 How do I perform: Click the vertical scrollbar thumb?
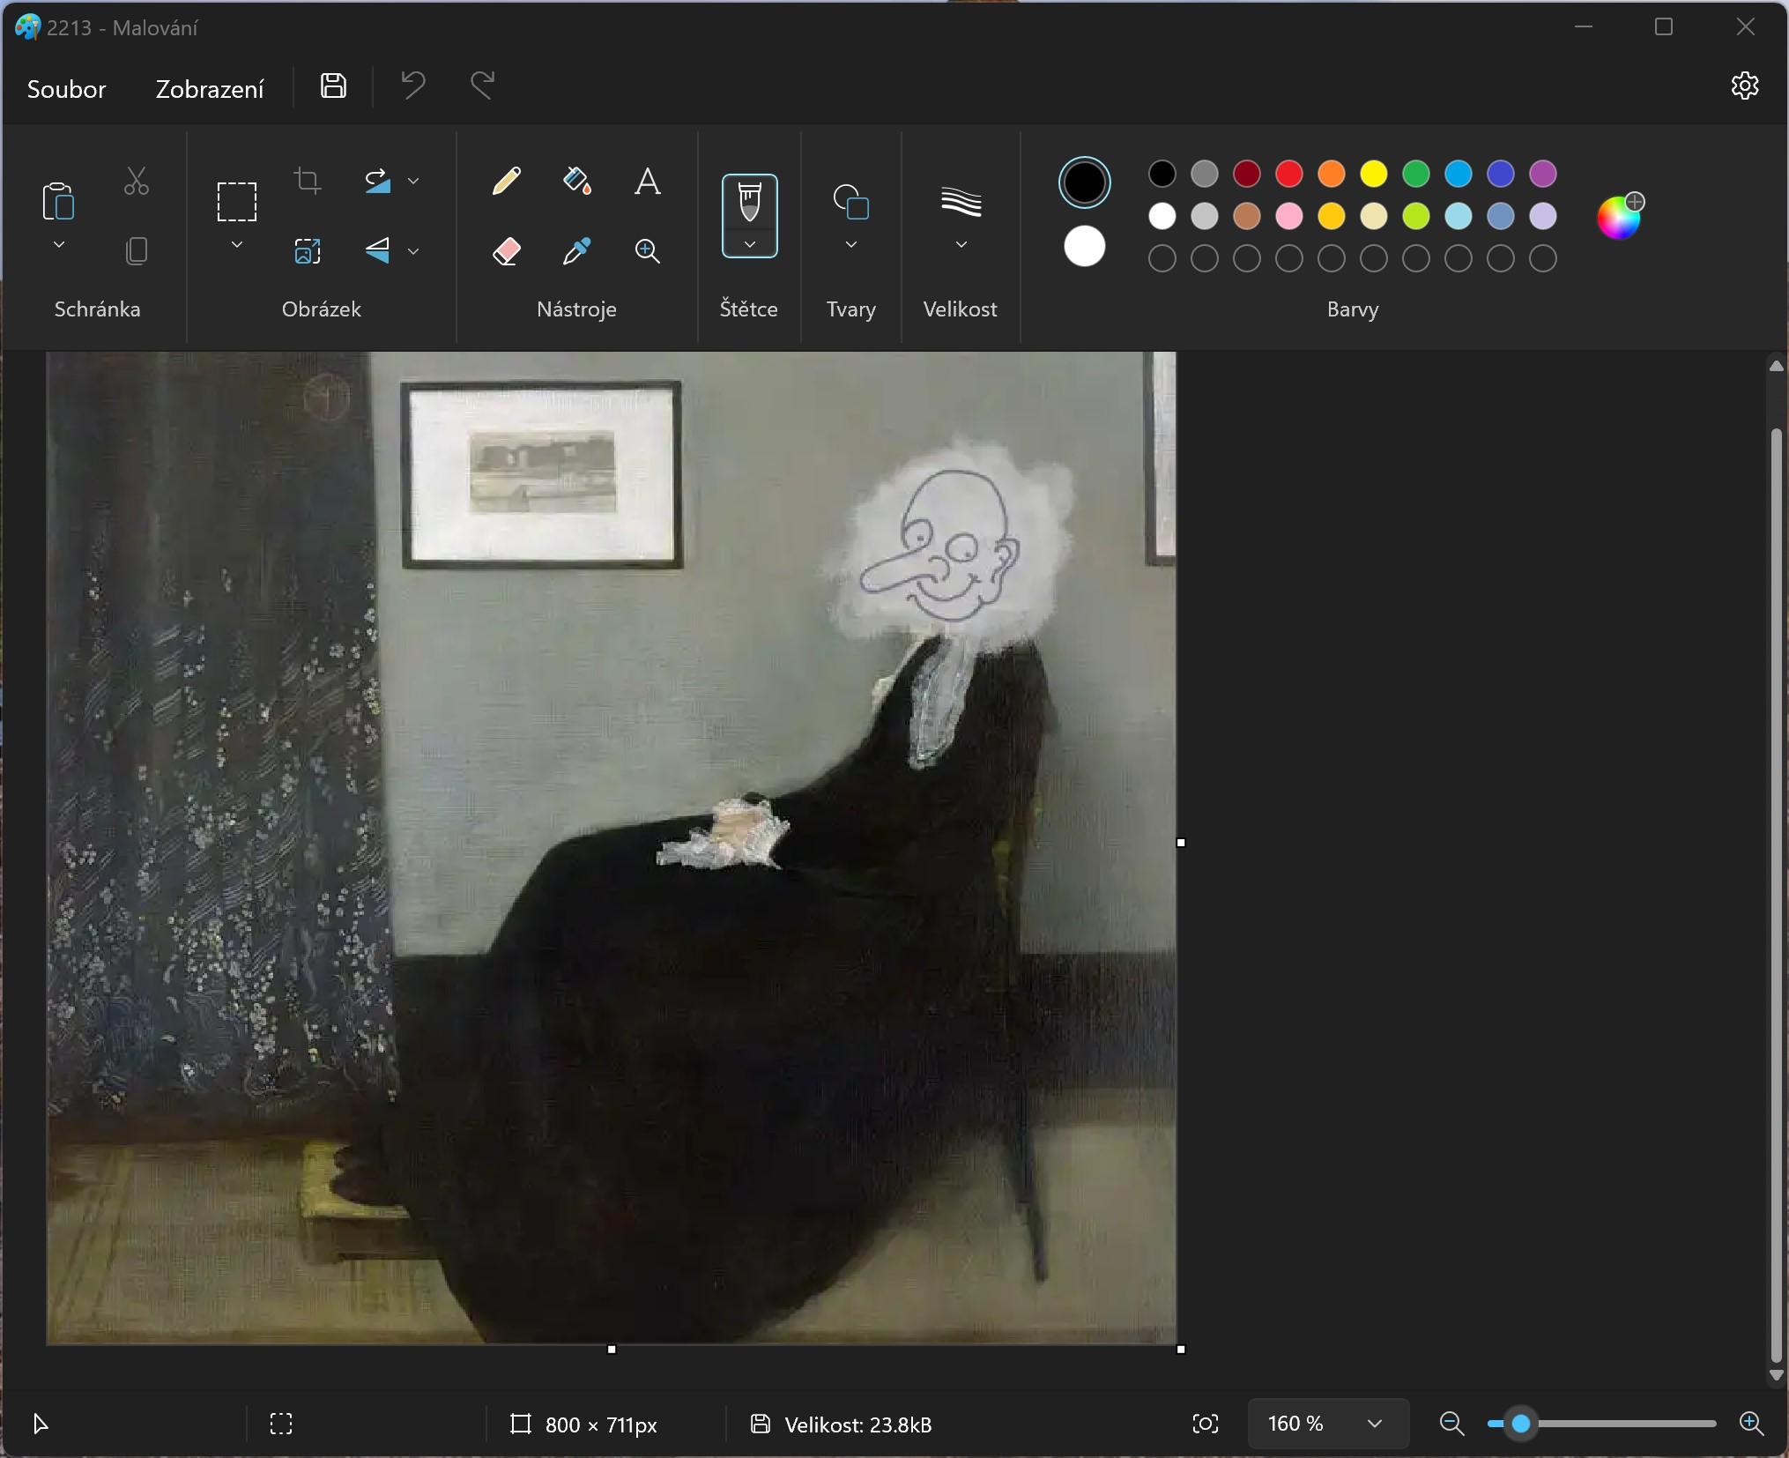coord(1777,895)
